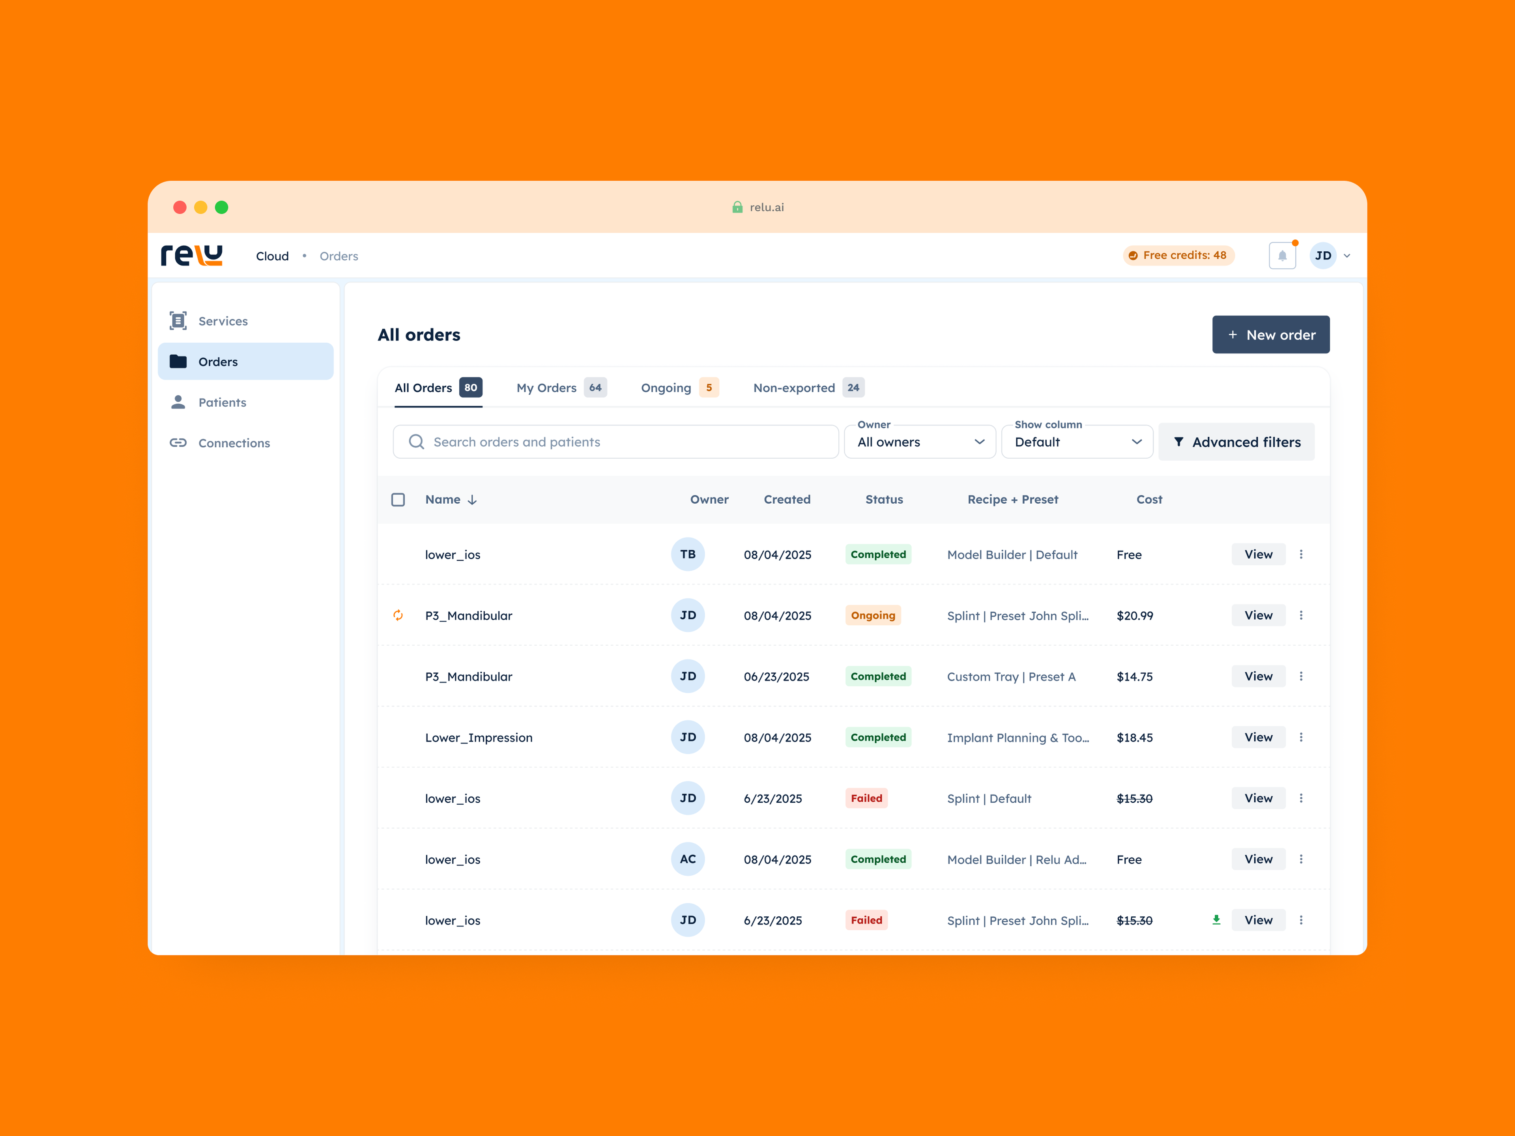Expand the Owner All owners dropdown
Image resolution: width=1515 pixels, height=1136 pixels.
point(919,442)
